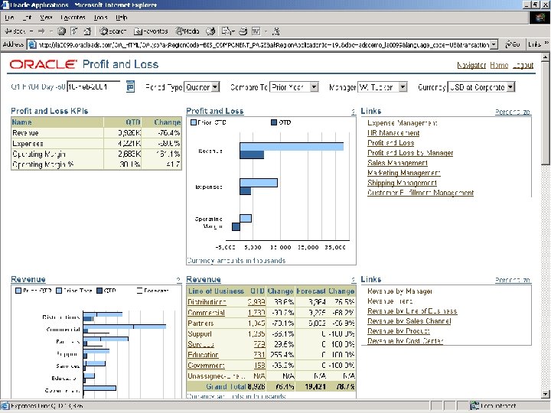551x413 pixels.
Task: Click the page icon in address bar
Action: tap(32, 44)
